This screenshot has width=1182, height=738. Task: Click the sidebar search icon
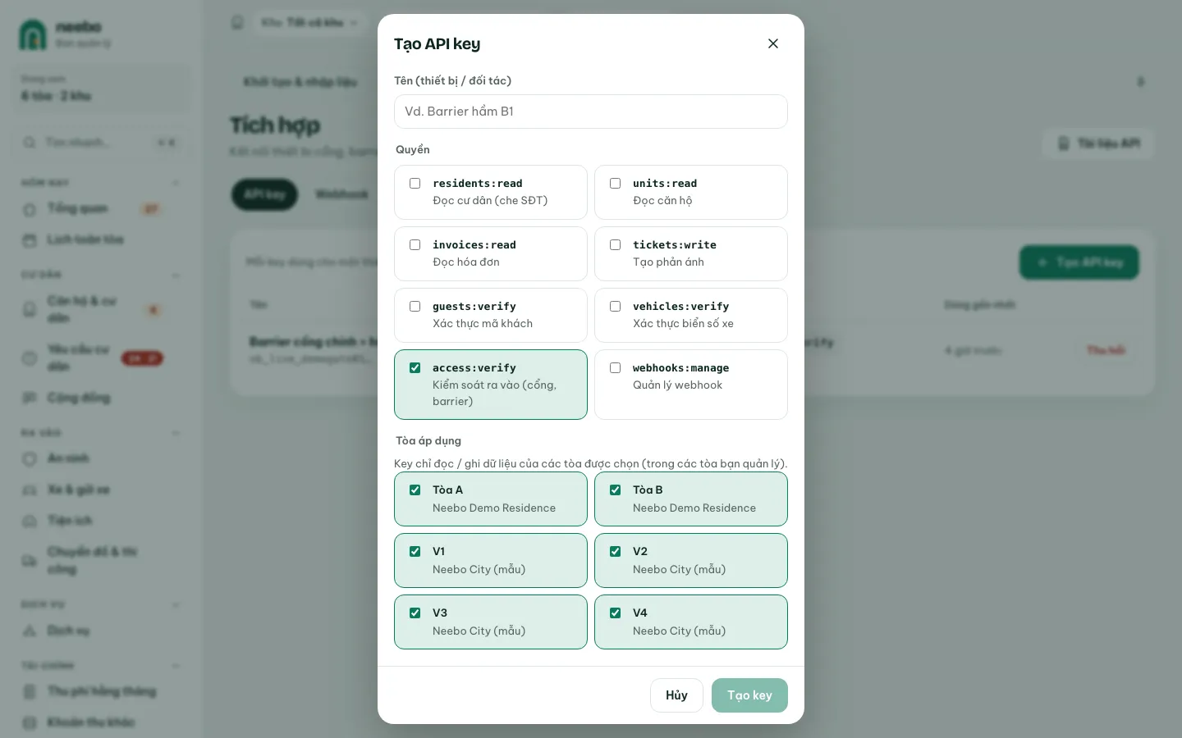pos(30,143)
